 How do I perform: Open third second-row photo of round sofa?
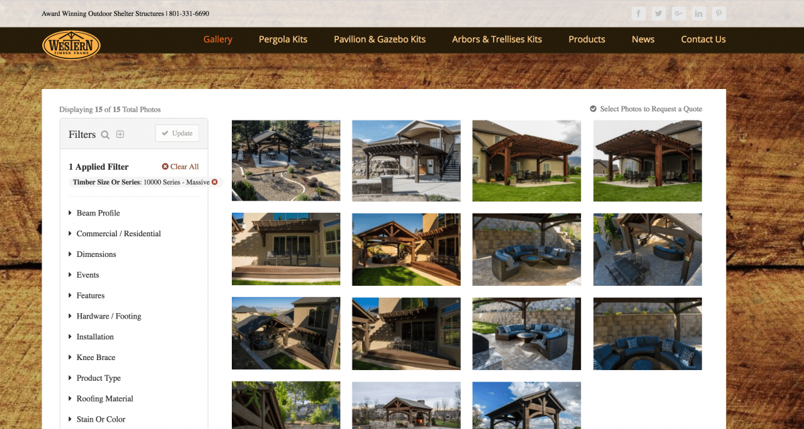(x=527, y=250)
